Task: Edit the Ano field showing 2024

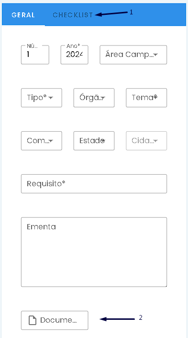Action: (74, 55)
